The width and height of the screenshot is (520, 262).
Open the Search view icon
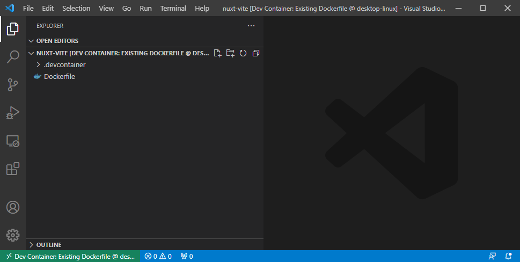point(12,57)
